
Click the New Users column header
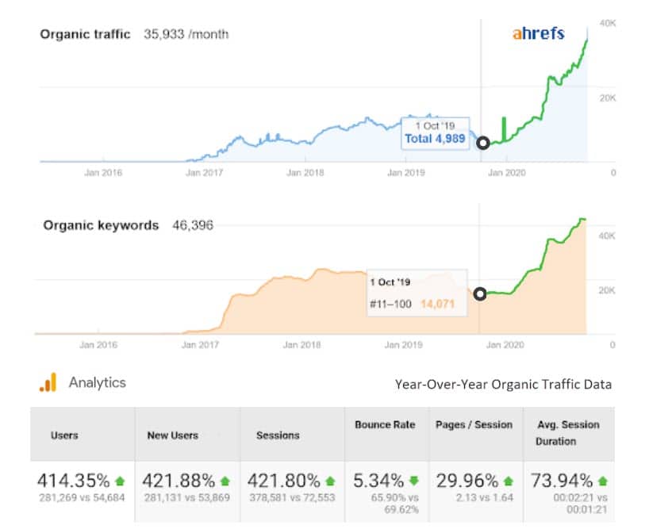click(172, 435)
